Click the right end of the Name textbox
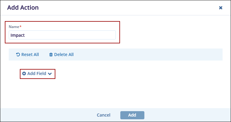Screen dimensions: 231x122 click(112, 35)
